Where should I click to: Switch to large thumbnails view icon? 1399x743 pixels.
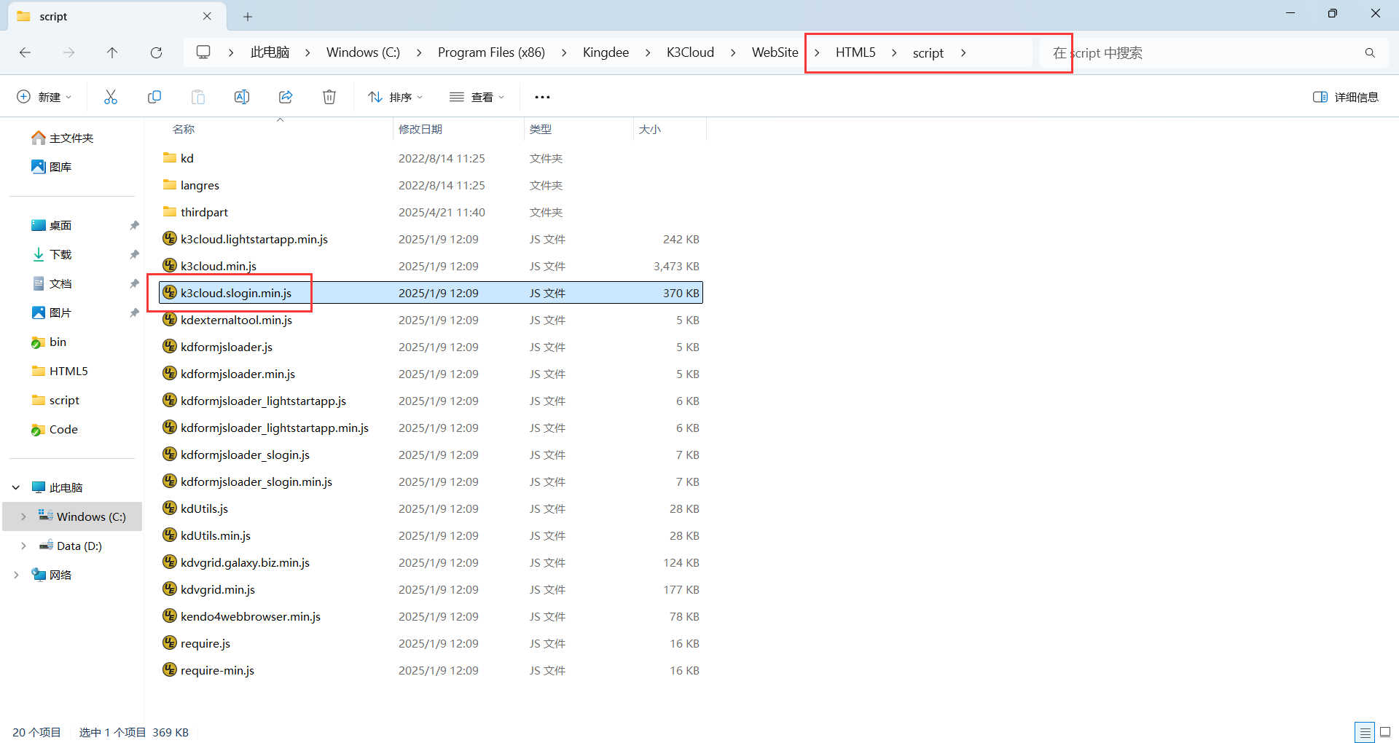coord(1385,732)
